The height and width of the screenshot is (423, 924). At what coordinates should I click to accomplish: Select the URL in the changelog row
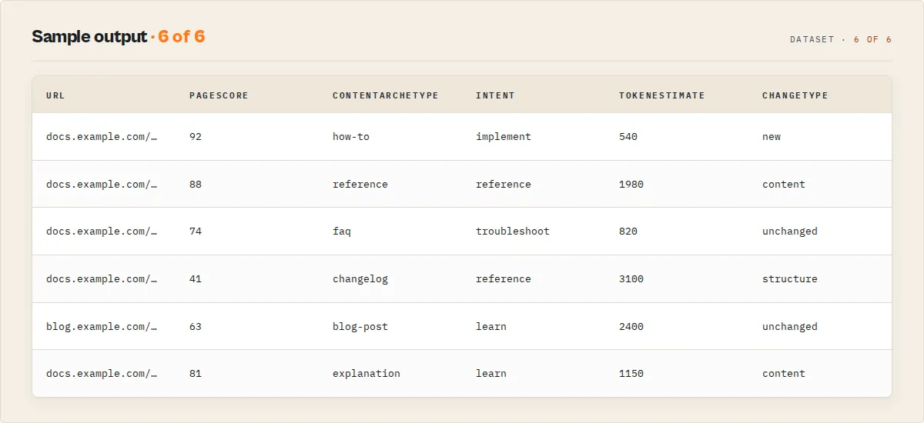[x=102, y=279]
